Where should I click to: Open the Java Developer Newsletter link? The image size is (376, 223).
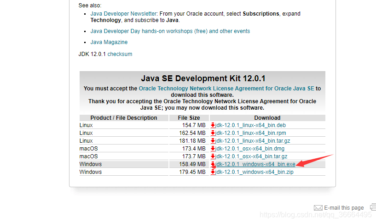[123, 14]
